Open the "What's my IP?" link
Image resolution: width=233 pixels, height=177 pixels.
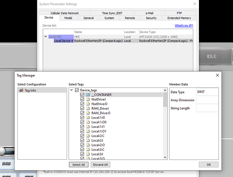[x=184, y=25]
